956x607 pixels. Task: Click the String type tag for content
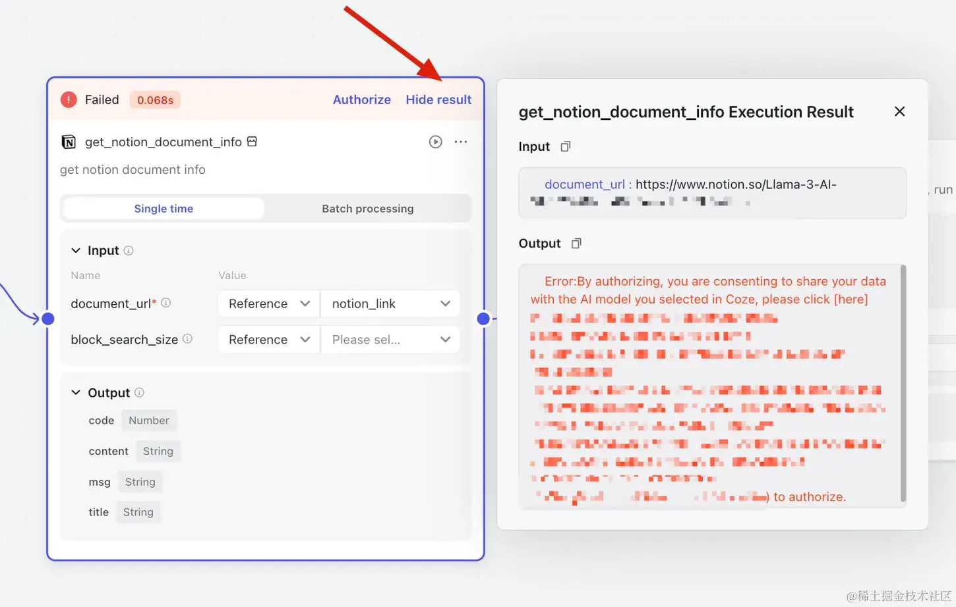pyautogui.click(x=158, y=451)
